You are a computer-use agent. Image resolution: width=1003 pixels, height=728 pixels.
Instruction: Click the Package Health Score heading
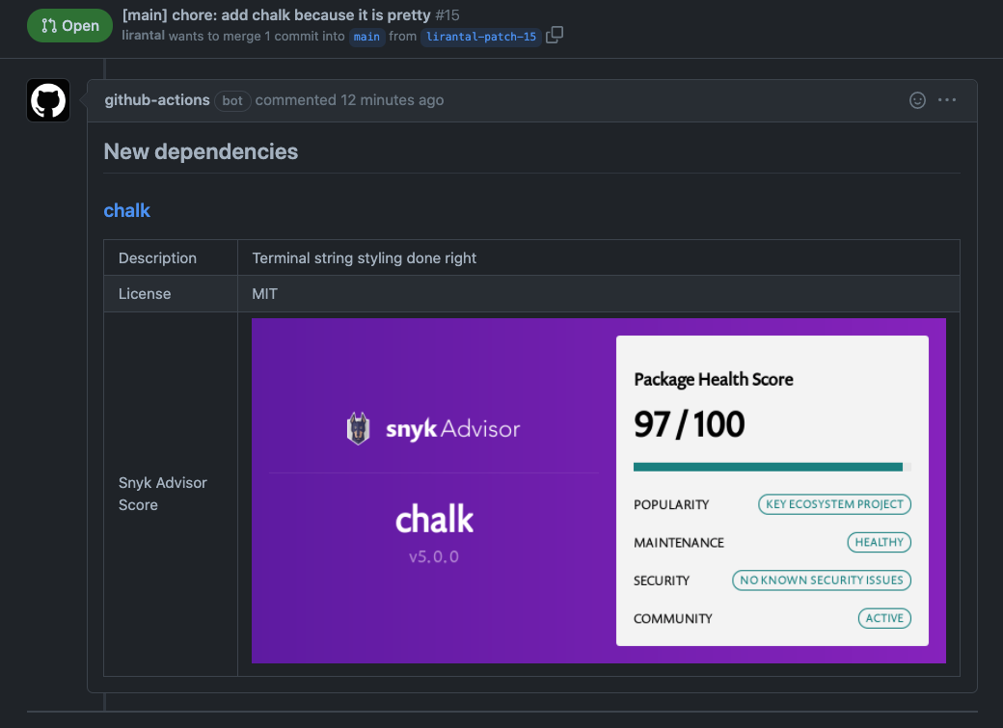(x=714, y=379)
